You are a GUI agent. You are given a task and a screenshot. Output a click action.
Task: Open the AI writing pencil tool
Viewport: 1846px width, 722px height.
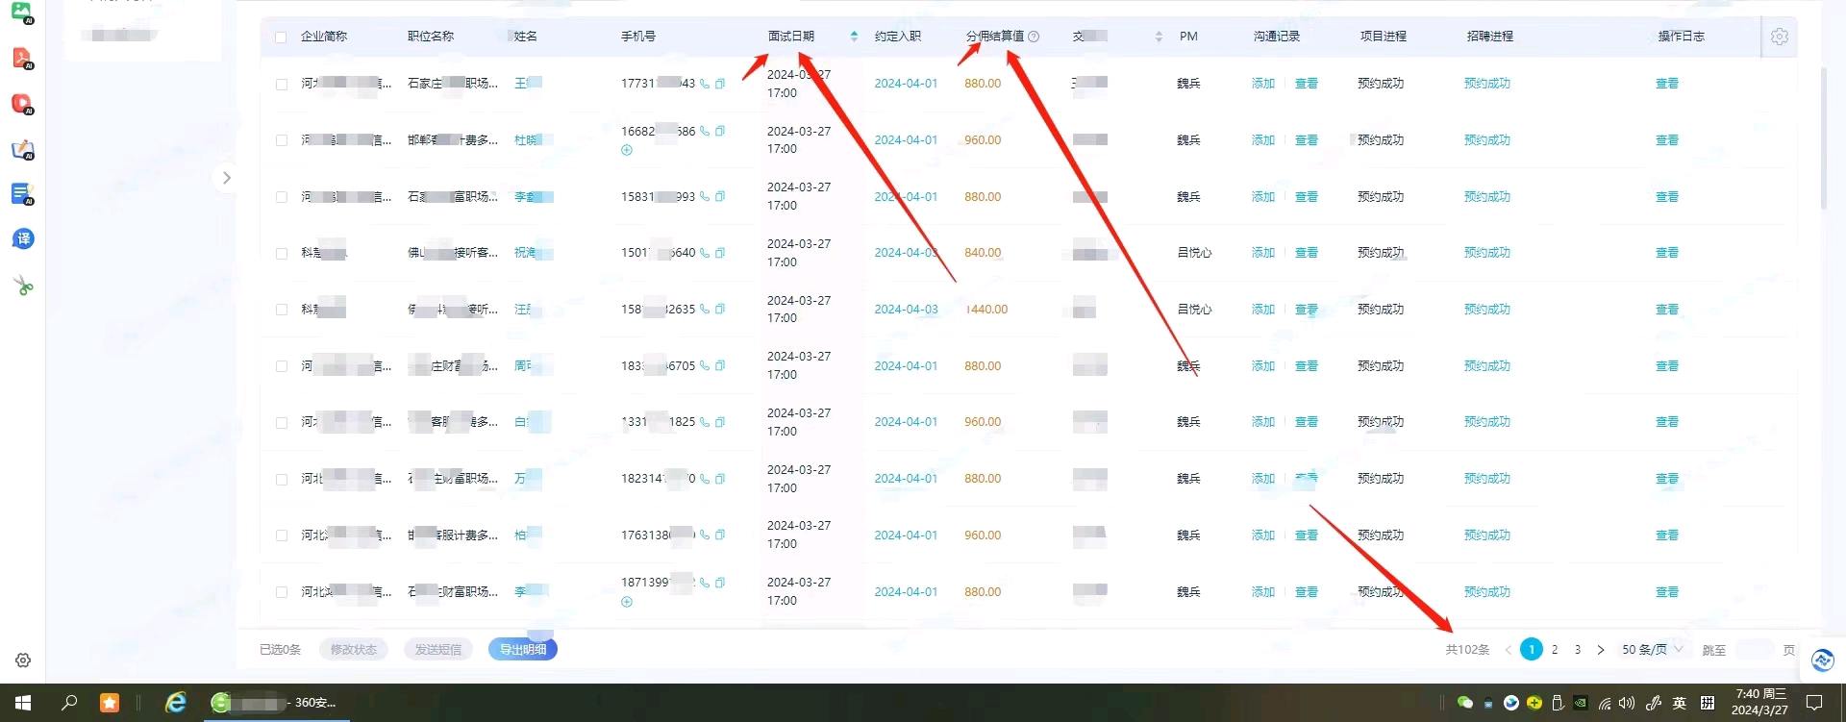pos(22,149)
